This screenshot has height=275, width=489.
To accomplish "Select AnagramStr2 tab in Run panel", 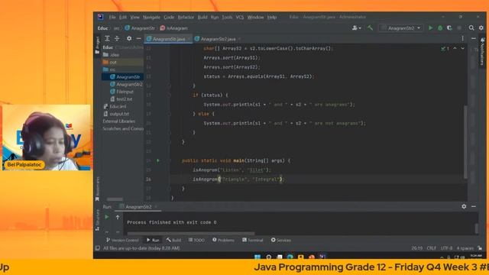I will tap(138, 207).
